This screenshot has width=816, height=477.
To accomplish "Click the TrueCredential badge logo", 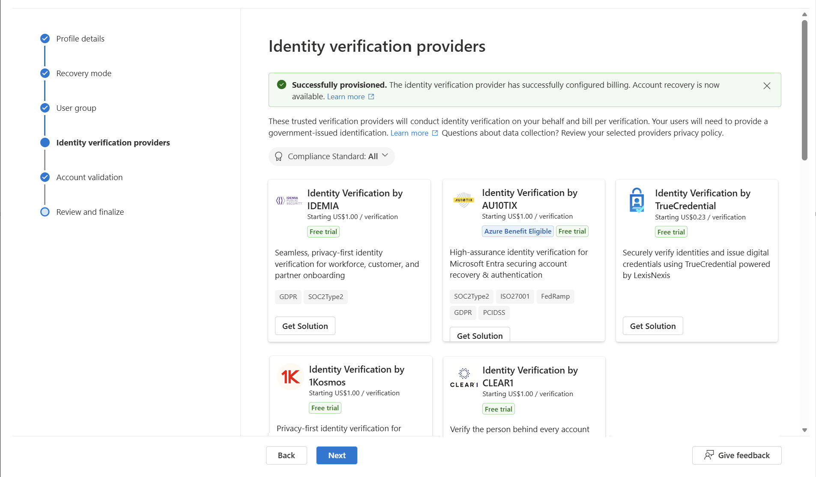I will (x=637, y=200).
